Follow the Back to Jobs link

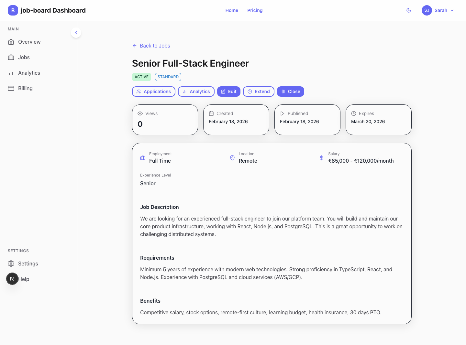click(x=151, y=46)
